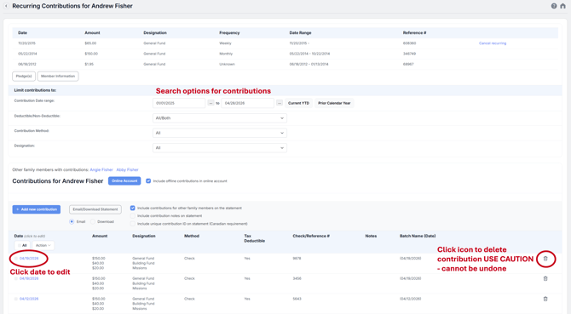Click the Unknown frequency cell
Viewport: 571px width, 314px height.
point(227,65)
